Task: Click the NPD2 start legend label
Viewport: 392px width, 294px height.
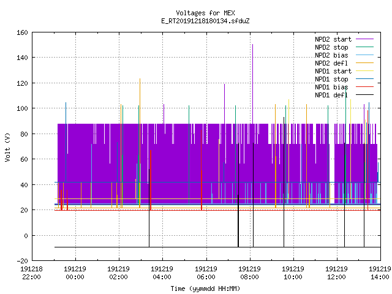Action: click(333, 39)
